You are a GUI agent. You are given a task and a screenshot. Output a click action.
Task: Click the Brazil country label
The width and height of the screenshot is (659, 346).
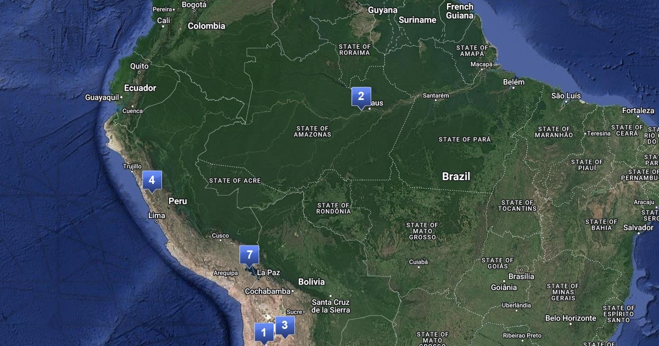456,176
